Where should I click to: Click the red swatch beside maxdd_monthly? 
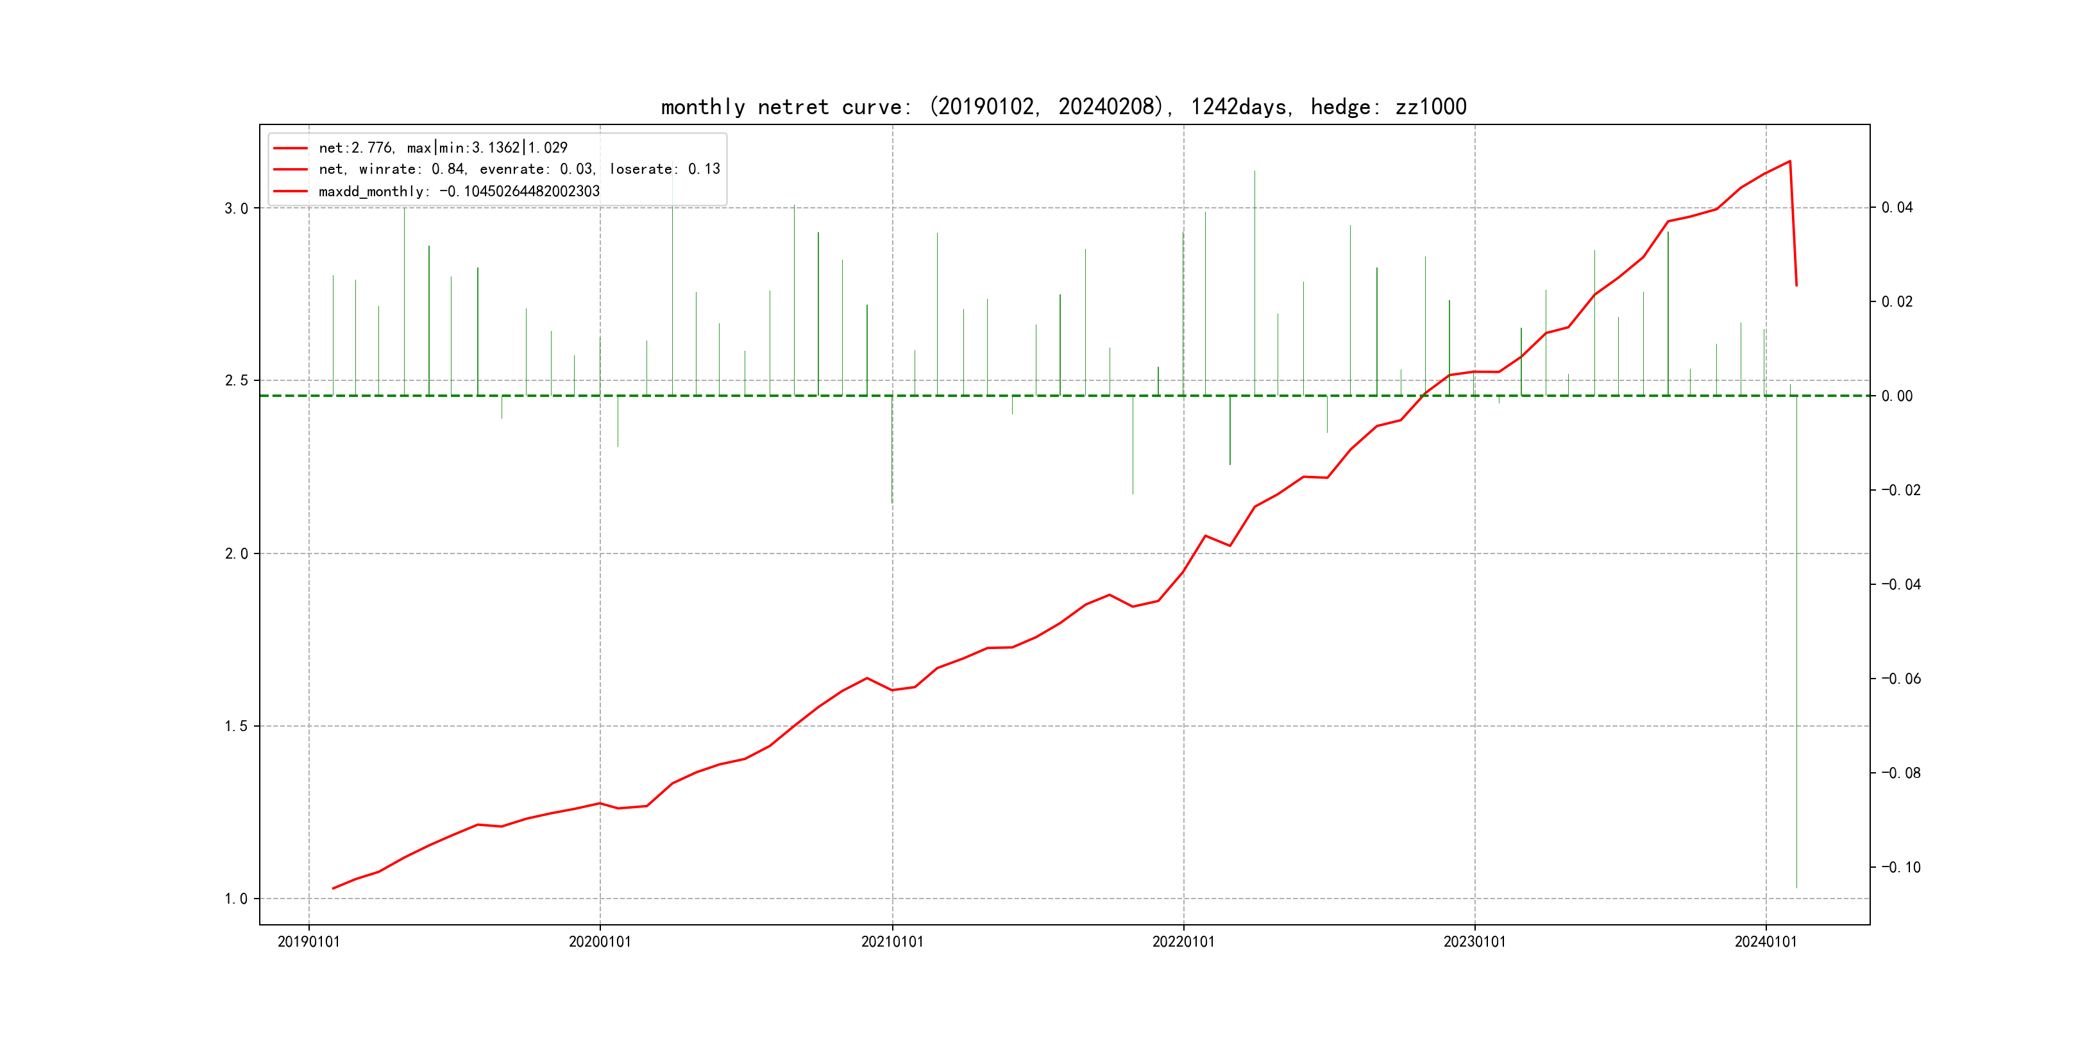point(291,191)
